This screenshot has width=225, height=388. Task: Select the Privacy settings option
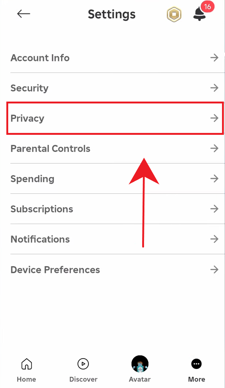pyautogui.click(x=27, y=118)
